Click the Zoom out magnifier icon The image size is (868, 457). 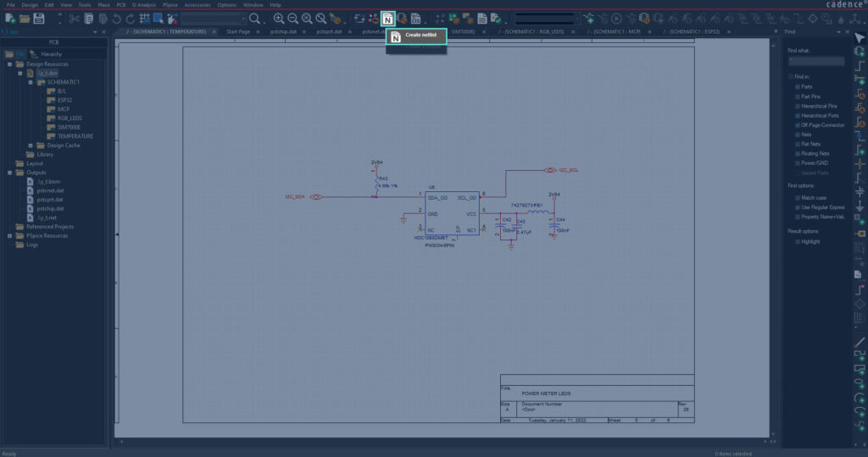[x=293, y=18]
